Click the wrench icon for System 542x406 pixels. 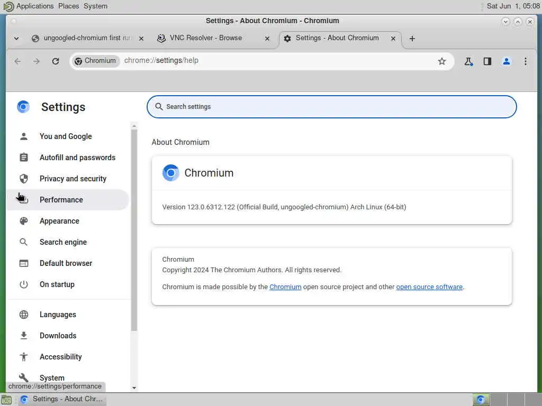tap(23, 377)
